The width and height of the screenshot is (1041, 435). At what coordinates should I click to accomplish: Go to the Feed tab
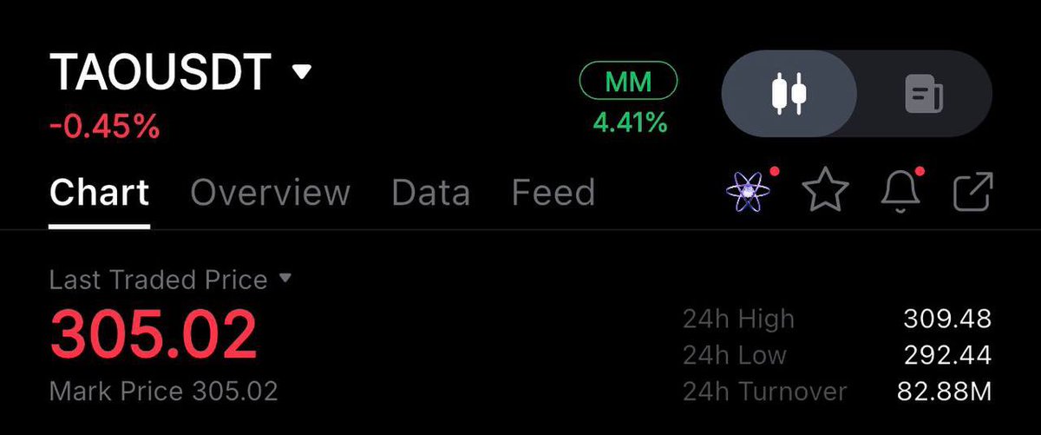tap(553, 192)
